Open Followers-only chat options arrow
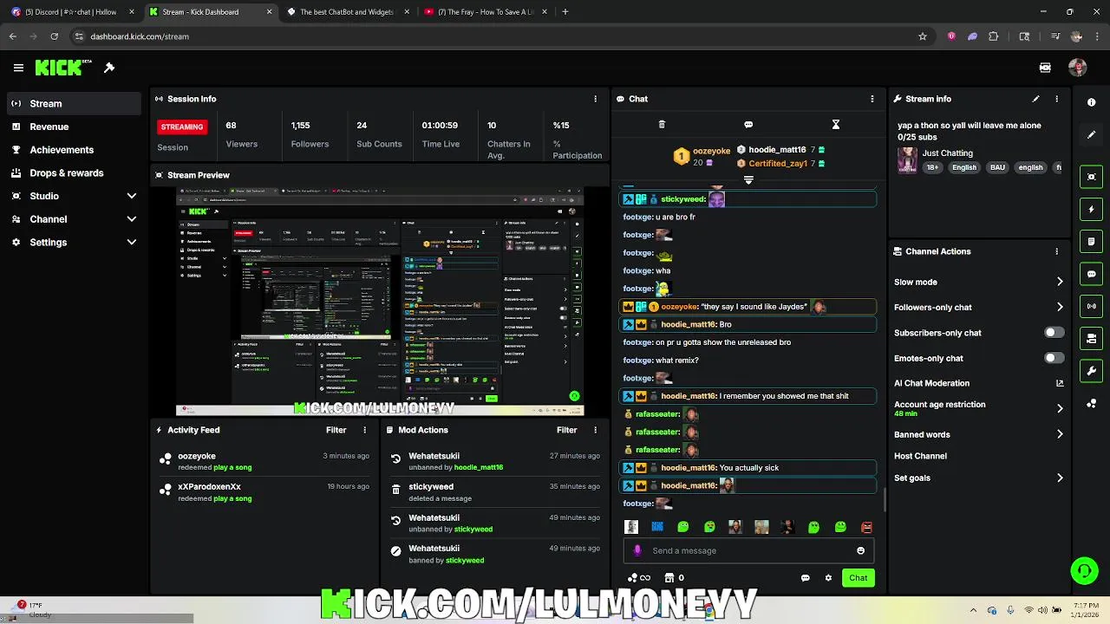This screenshot has width=1110, height=624. [x=1060, y=307]
